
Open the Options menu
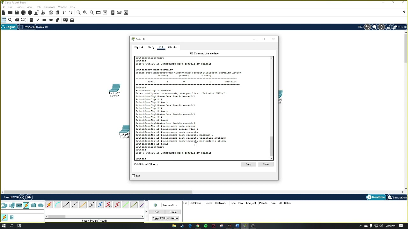[x=19, y=7]
